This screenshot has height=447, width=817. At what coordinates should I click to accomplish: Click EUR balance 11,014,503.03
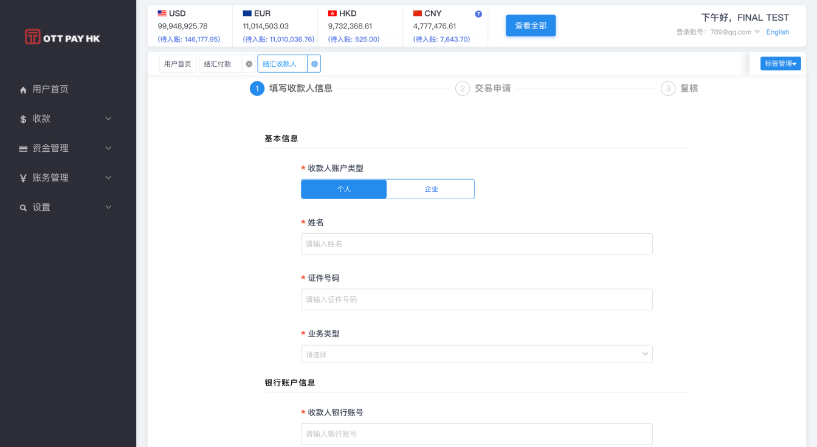266,26
